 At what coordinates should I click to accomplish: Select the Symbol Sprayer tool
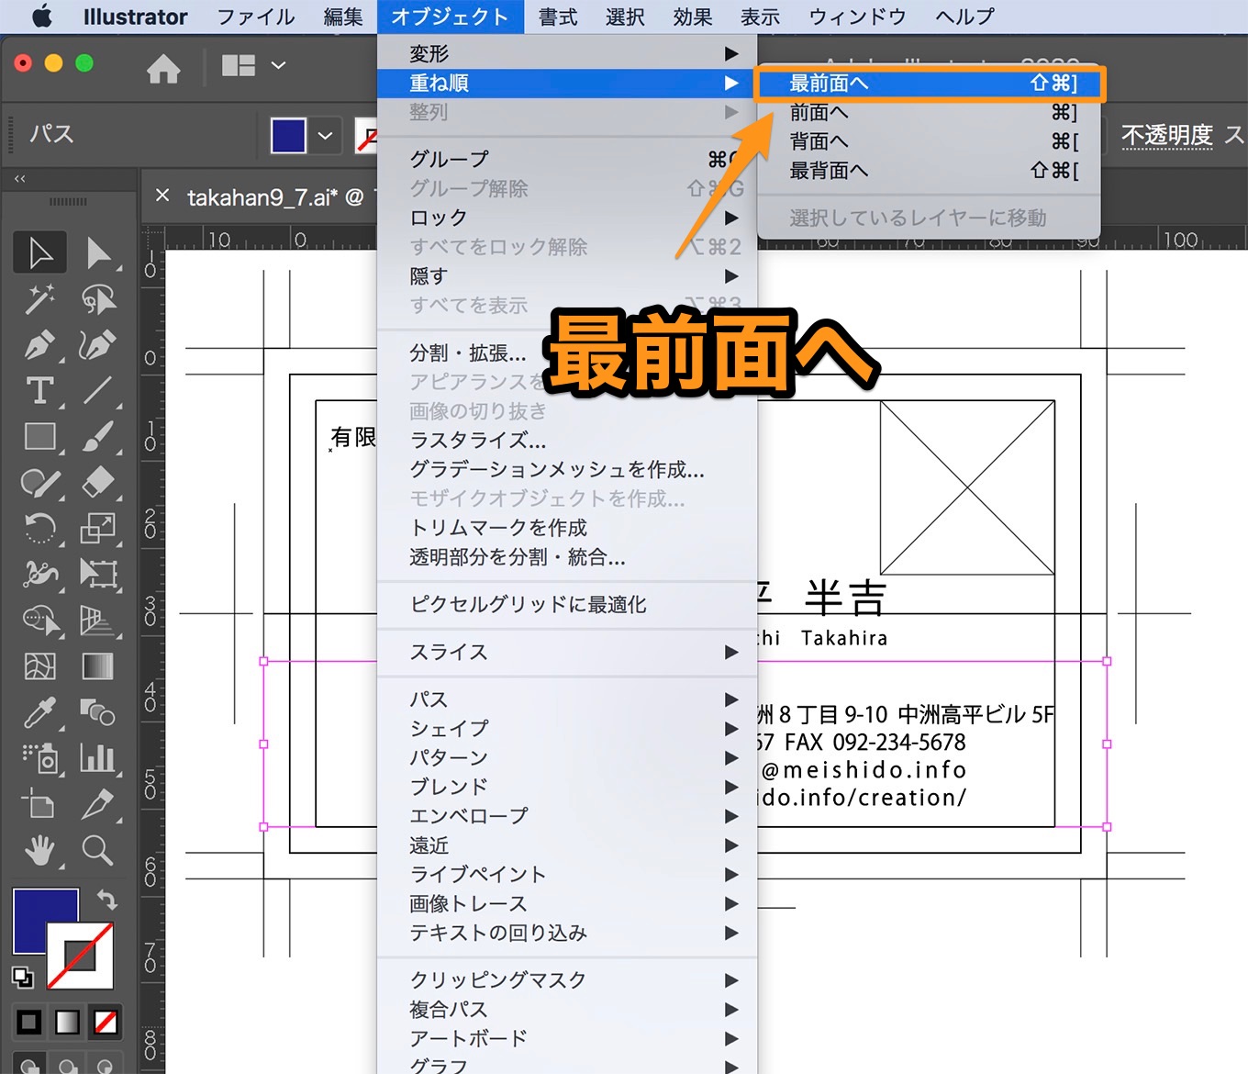click(x=39, y=758)
